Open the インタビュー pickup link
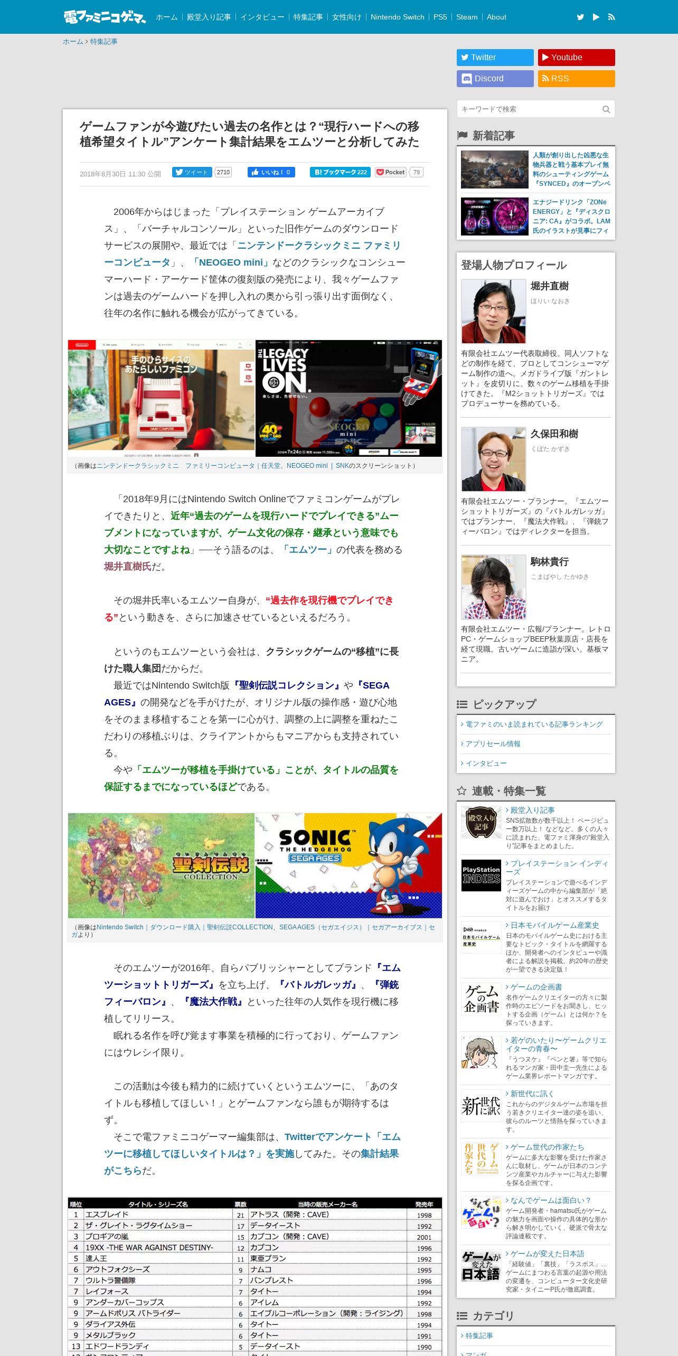Viewport: 678px width, 1356px height. pos(486,764)
